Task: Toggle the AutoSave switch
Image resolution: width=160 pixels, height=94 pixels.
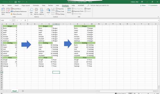Action: [11, 2]
